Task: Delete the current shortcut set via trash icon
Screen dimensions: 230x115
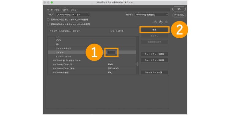Action: tap(166, 22)
